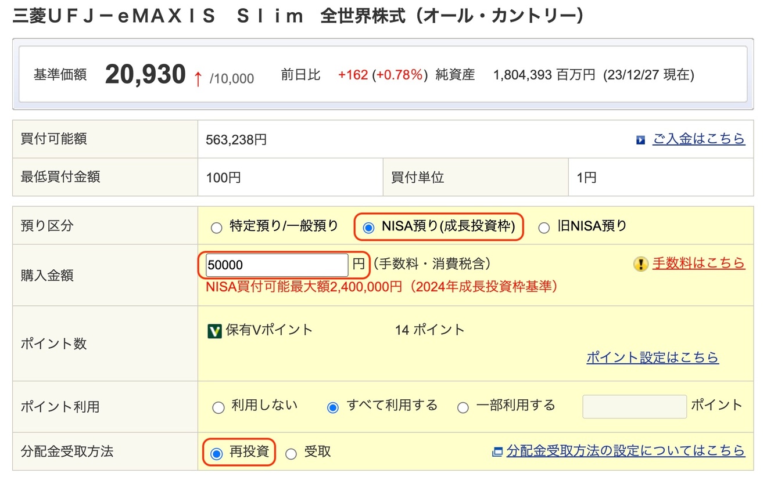
Task: Select 利用しない for point usage
Action: 218,408
